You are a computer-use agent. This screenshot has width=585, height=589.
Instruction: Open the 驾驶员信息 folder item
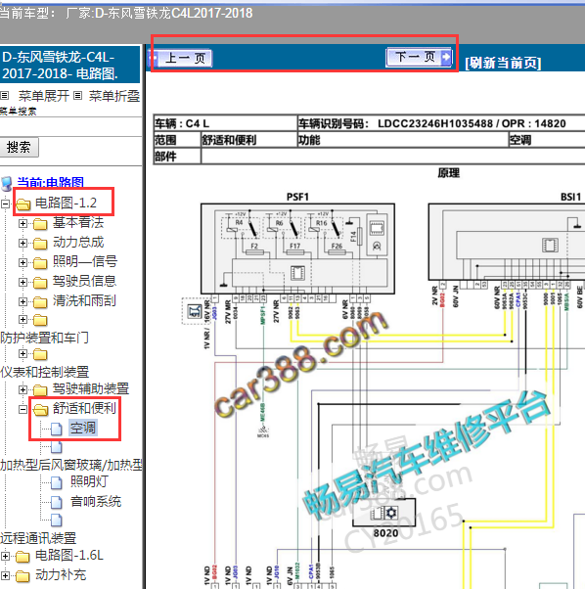(84, 281)
